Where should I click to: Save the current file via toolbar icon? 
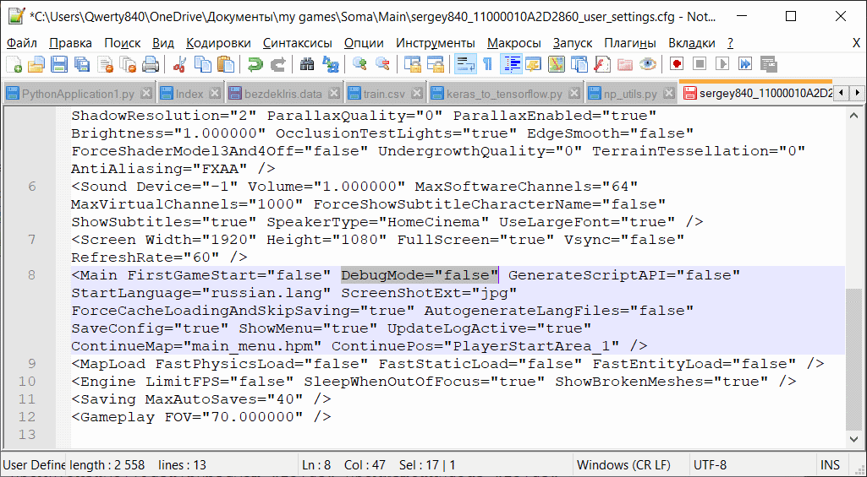(59, 65)
